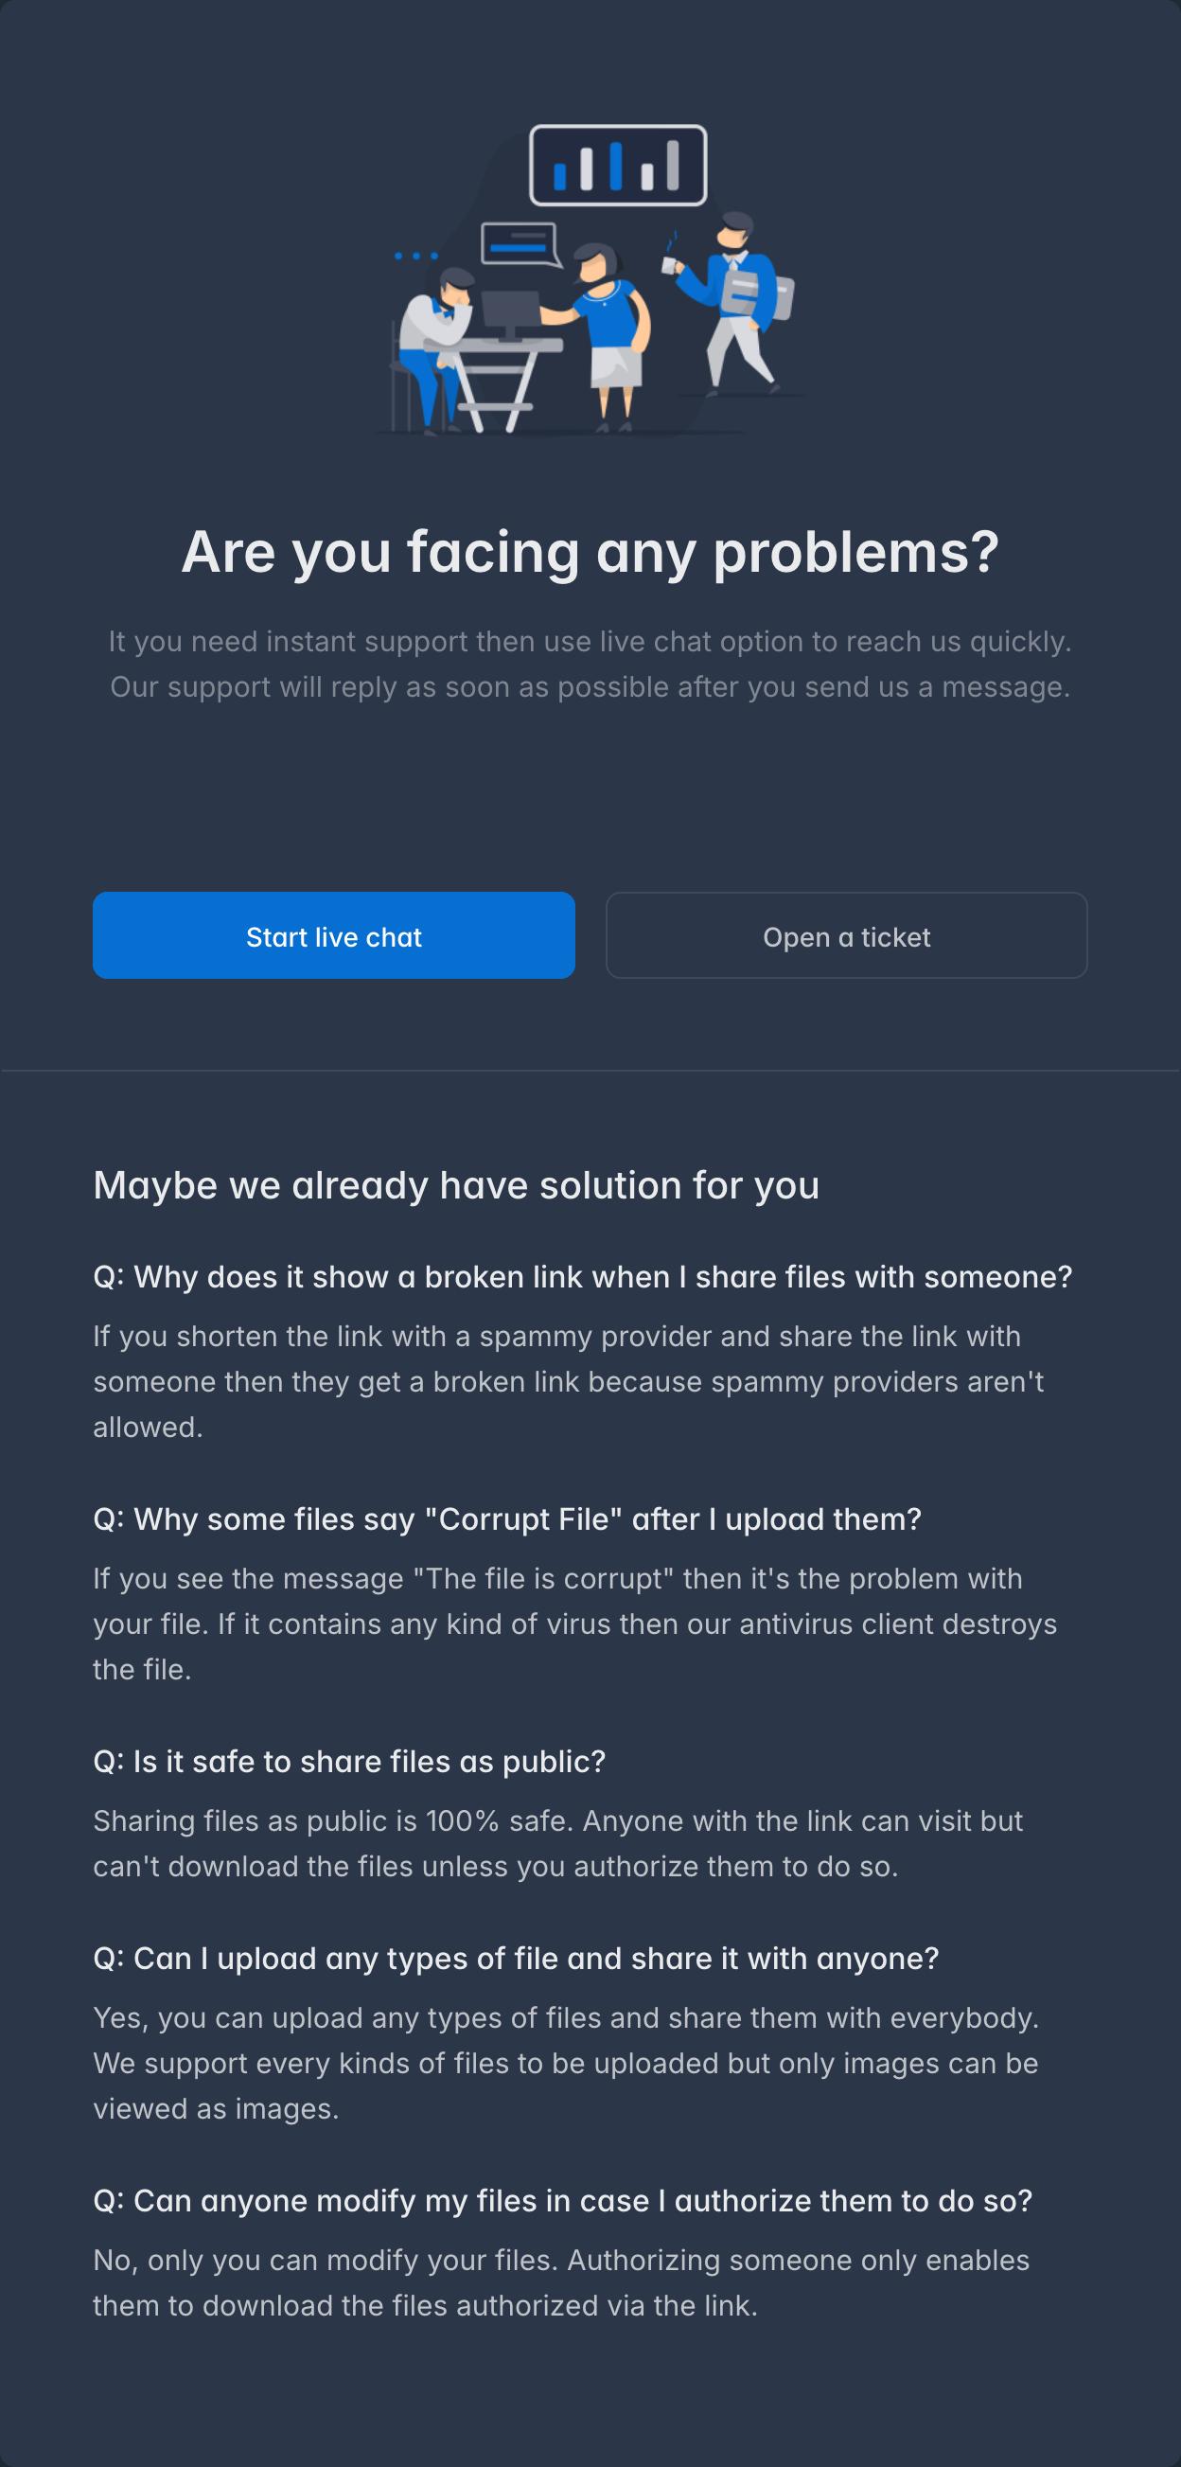1181x2467 pixels.
Task: Select the 'Corrupt File' question
Action: pos(507,1518)
